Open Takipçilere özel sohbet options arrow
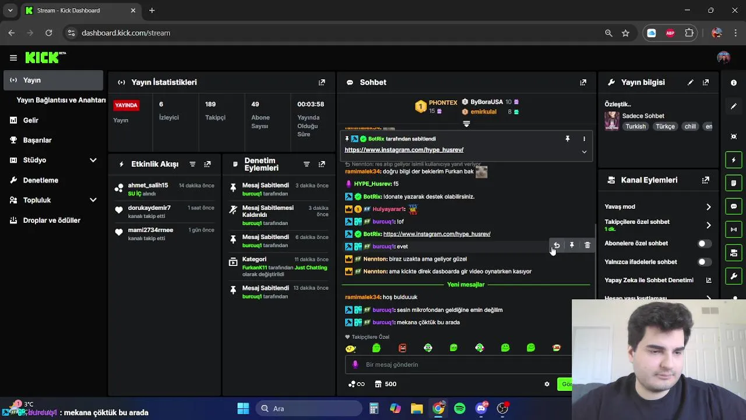746x420 pixels. 709,225
